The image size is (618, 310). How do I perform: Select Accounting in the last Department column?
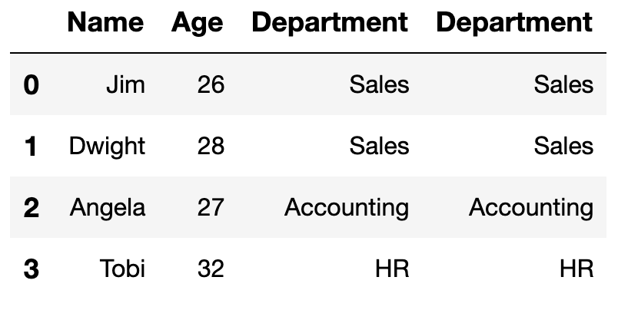coord(531,209)
